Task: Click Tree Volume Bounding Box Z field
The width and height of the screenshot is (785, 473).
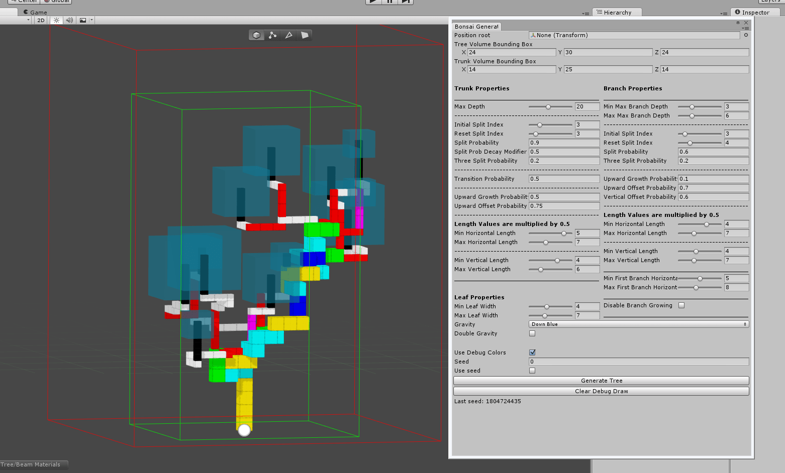Action: pyautogui.click(x=705, y=52)
